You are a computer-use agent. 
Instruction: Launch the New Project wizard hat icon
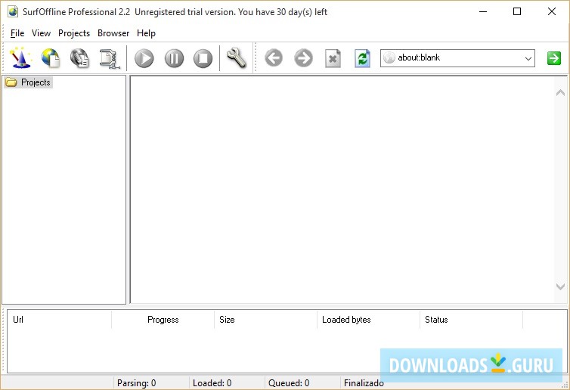coord(20,57)
